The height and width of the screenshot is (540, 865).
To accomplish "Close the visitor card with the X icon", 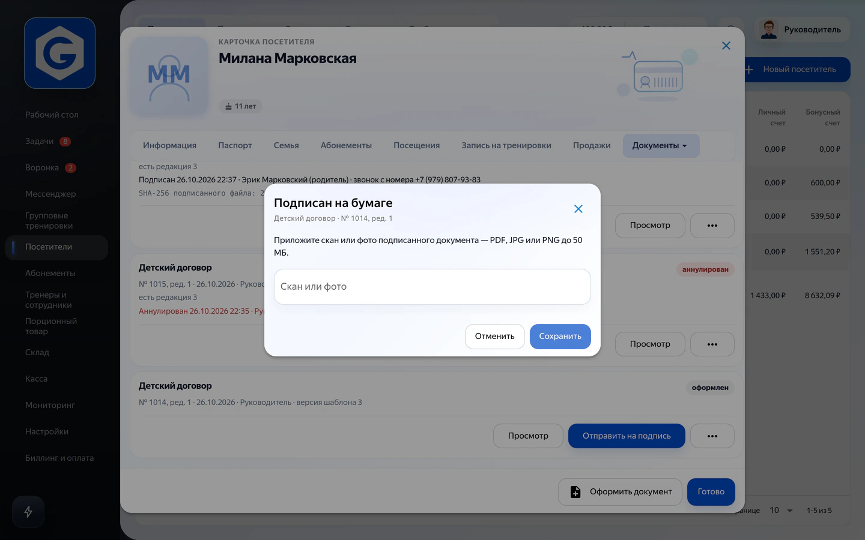I will [726, 46].
